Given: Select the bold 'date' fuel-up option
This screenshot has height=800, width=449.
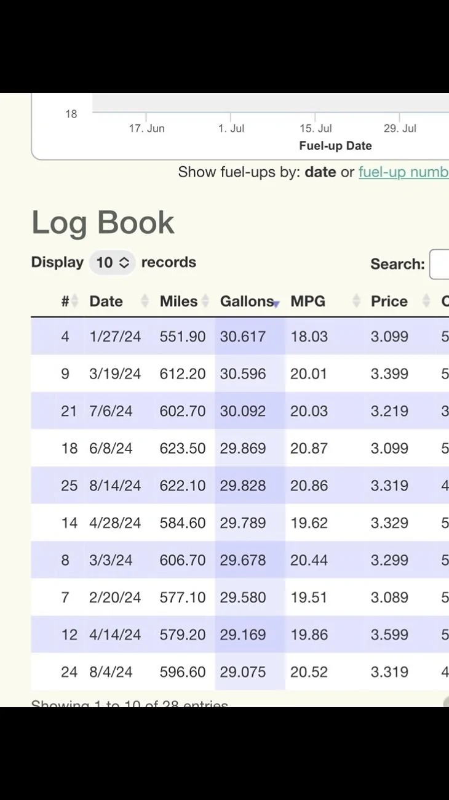Looking at the screenshot, I should 320,172.
